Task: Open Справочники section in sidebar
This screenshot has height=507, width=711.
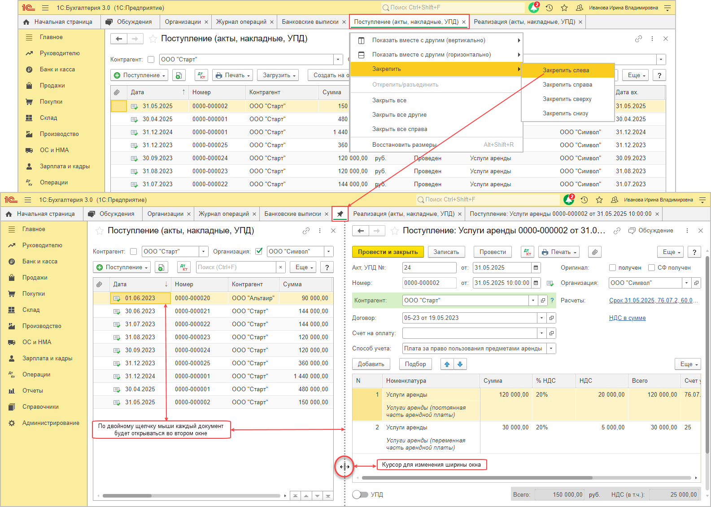Action: coord(40,407)
